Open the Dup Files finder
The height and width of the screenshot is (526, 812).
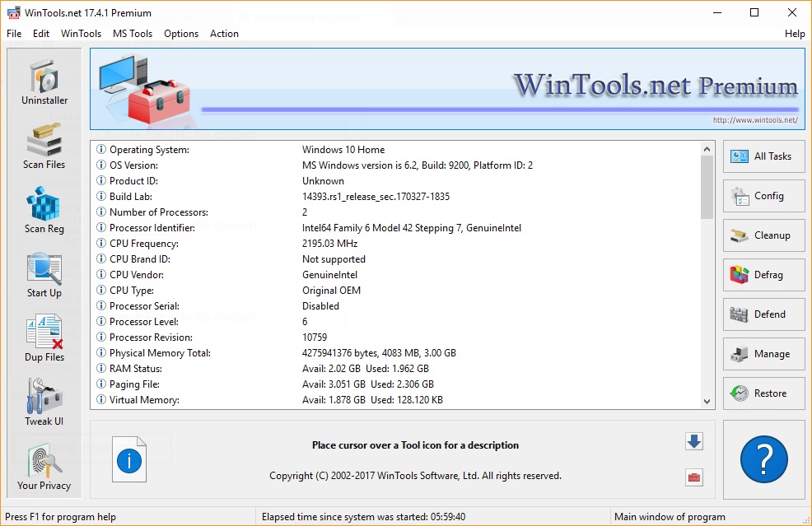point(44,339)
